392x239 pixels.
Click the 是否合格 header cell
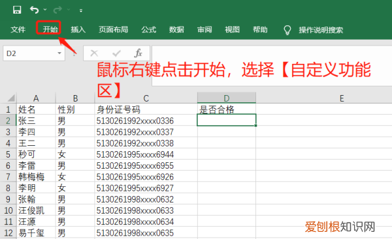[227, 109]
